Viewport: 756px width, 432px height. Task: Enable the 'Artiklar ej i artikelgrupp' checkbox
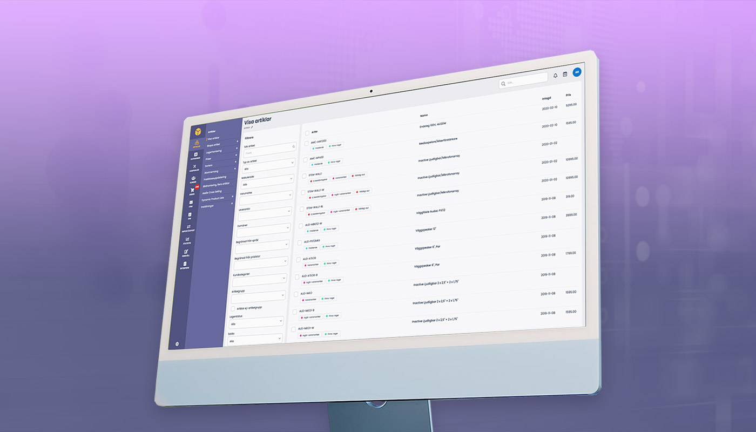coord(233,308)
